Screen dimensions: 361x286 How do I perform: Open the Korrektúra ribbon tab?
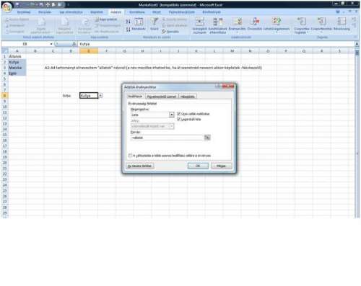coord(137,12)
